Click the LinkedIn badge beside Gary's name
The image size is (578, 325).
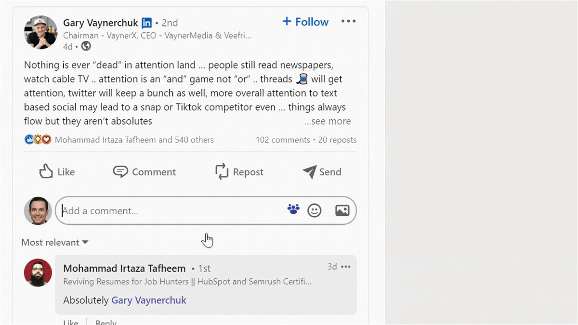click(147, 23)
